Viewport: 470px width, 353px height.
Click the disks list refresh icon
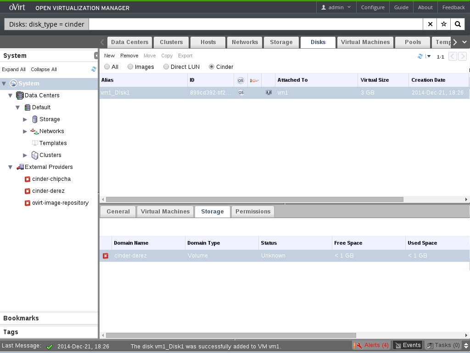pyautogui.click(x=420, y=56)
